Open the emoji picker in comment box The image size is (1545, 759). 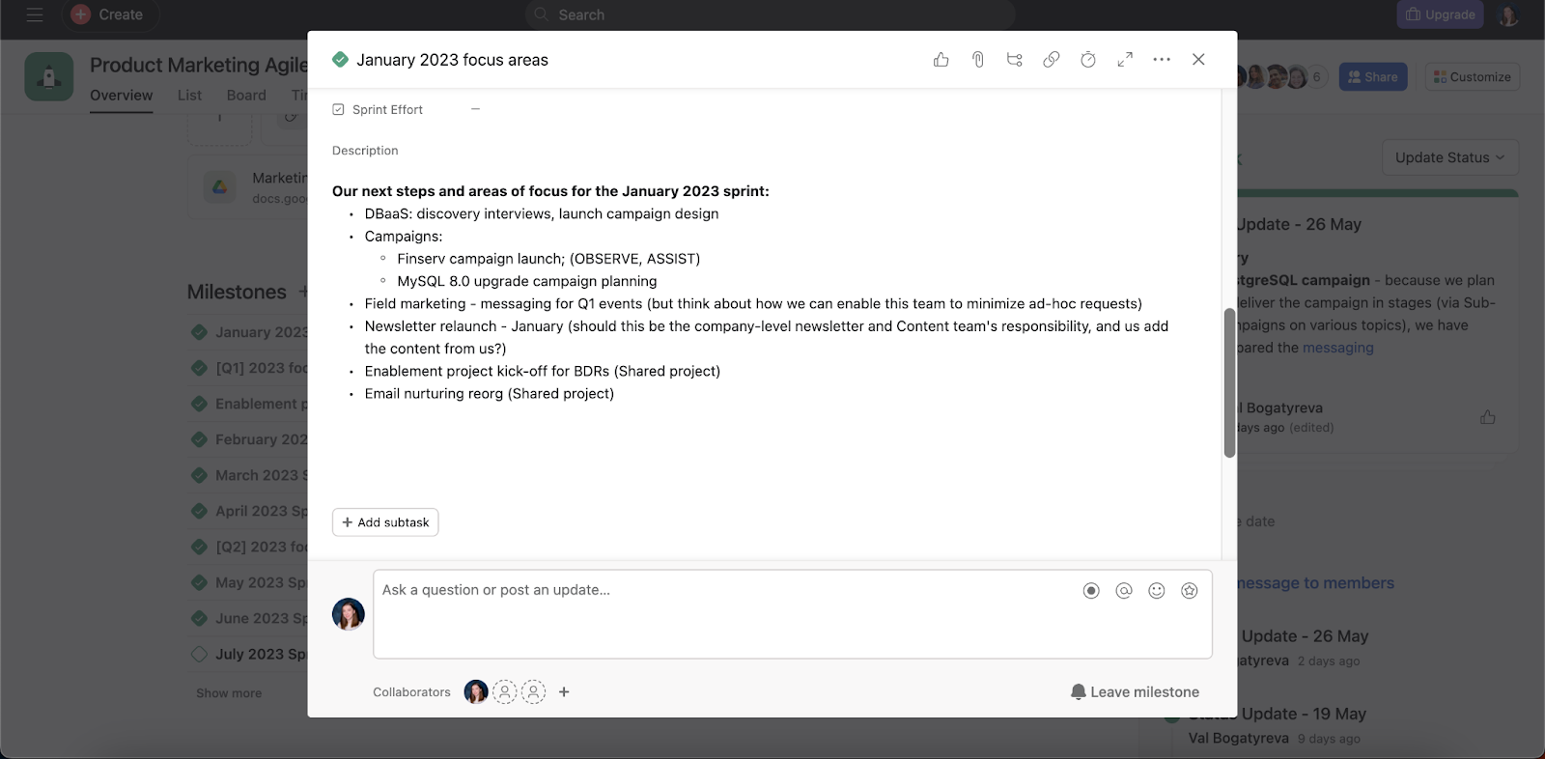1157,591
